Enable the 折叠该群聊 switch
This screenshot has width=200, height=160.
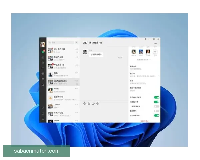coord(156,106)
